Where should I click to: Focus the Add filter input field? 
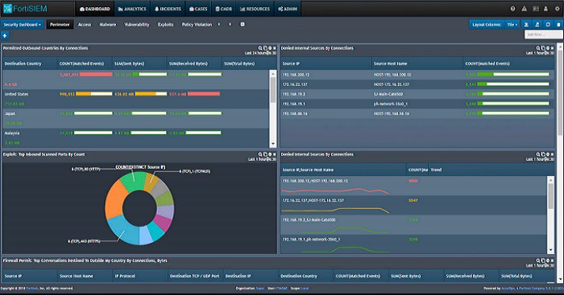(544, 35)
